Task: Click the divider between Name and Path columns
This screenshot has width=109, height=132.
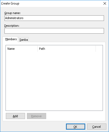Action: (x=37, y=49)
